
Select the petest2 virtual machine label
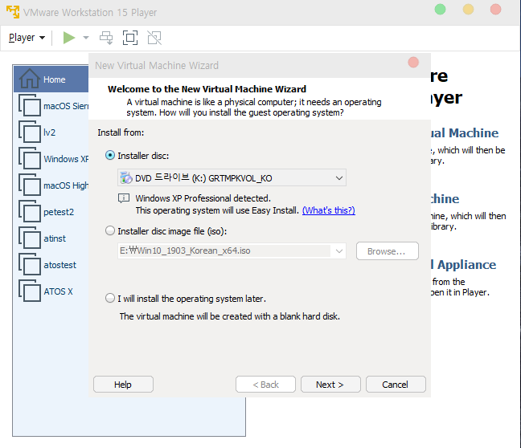click(x=59, y=212)
